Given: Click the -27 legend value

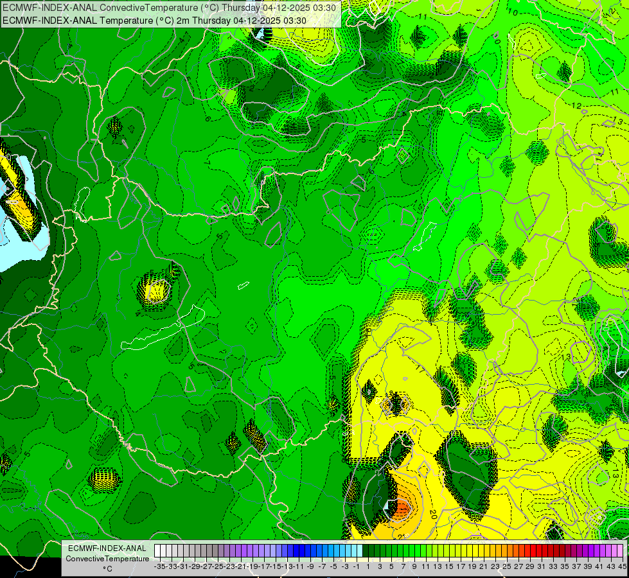Looking at the screenshot, I should click(x=207, y=567).
